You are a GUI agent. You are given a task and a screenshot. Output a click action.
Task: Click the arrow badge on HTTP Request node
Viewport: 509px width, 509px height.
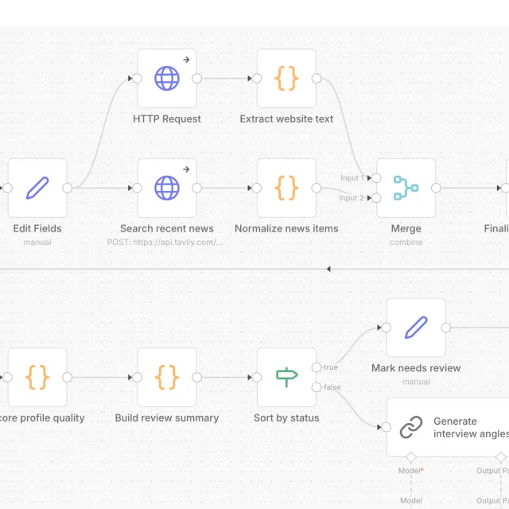click(x=186, y=60)
